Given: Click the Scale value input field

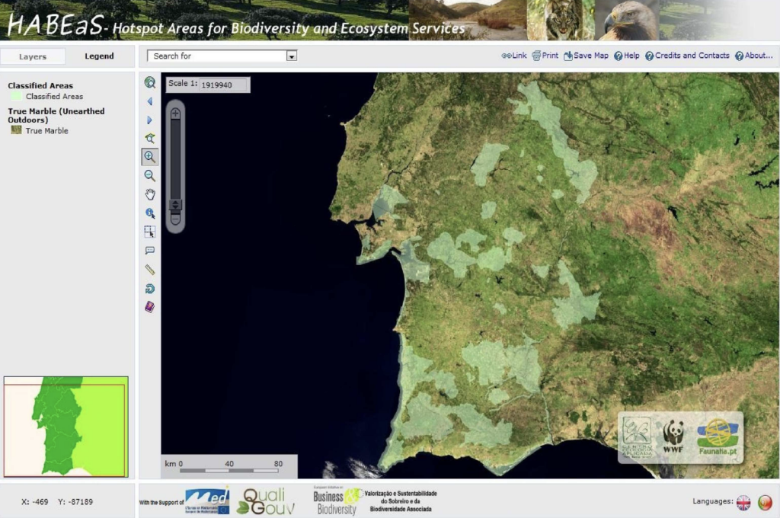Looking at the screenshot, I should pyautogui.click(x=223, y=85).
